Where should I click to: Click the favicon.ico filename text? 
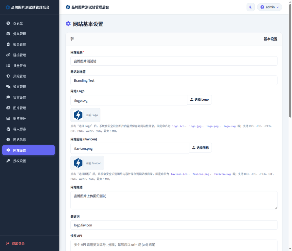(179, 174)
